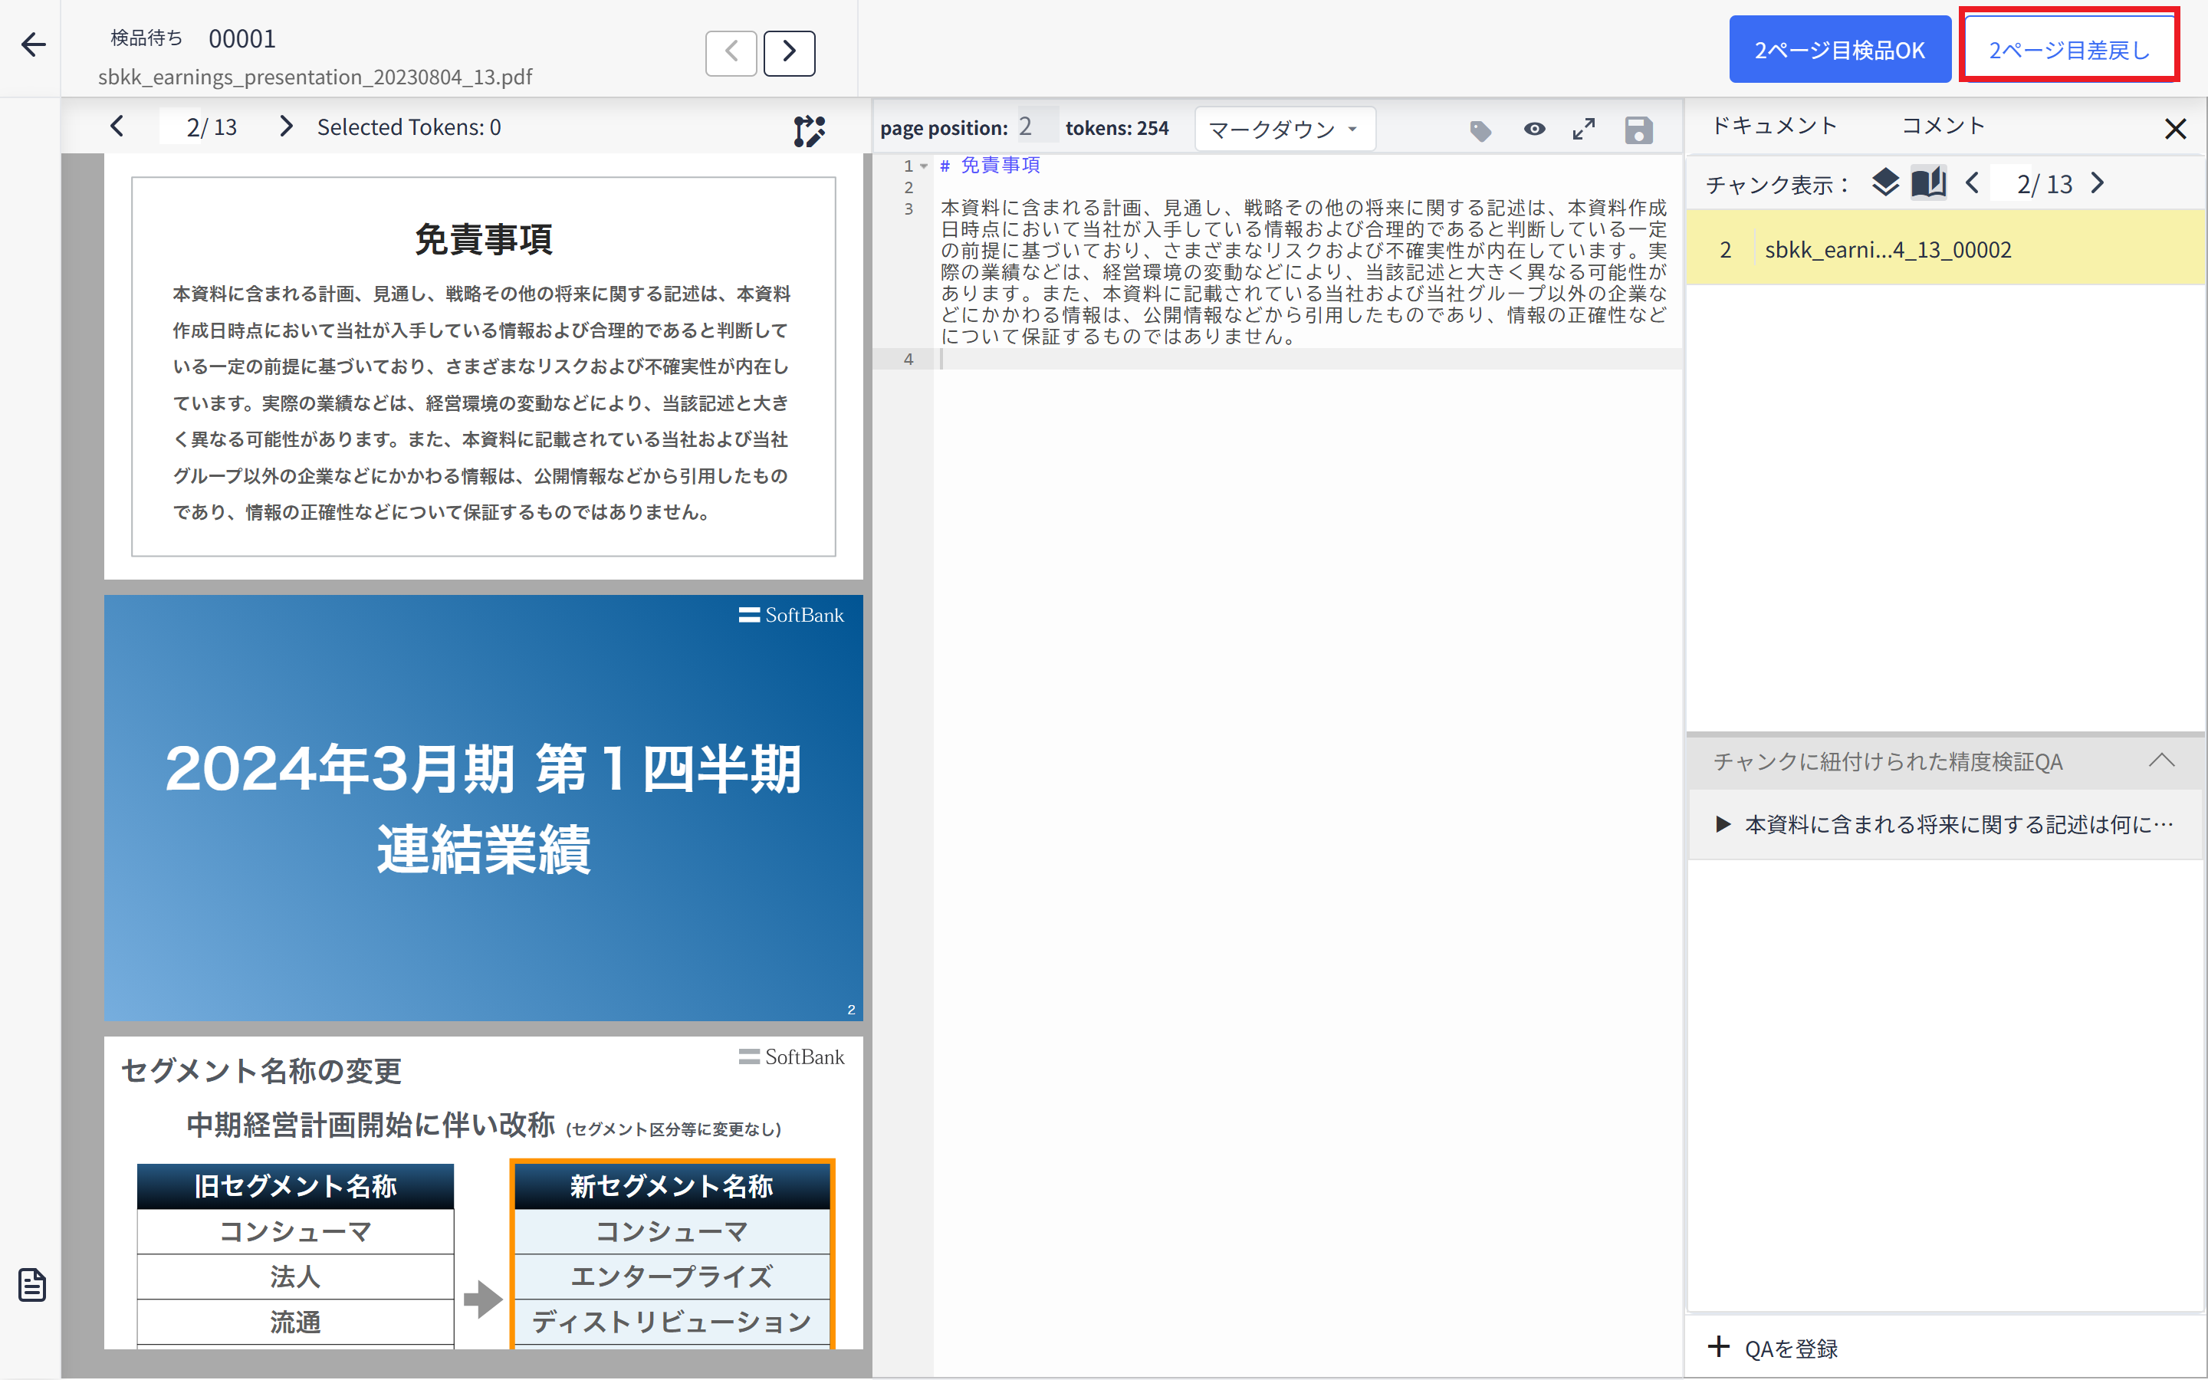Click the save floppy disk icon
Image resolution: width=2208 pixels, height=1380 pixels.
(x=1638, y=130)
